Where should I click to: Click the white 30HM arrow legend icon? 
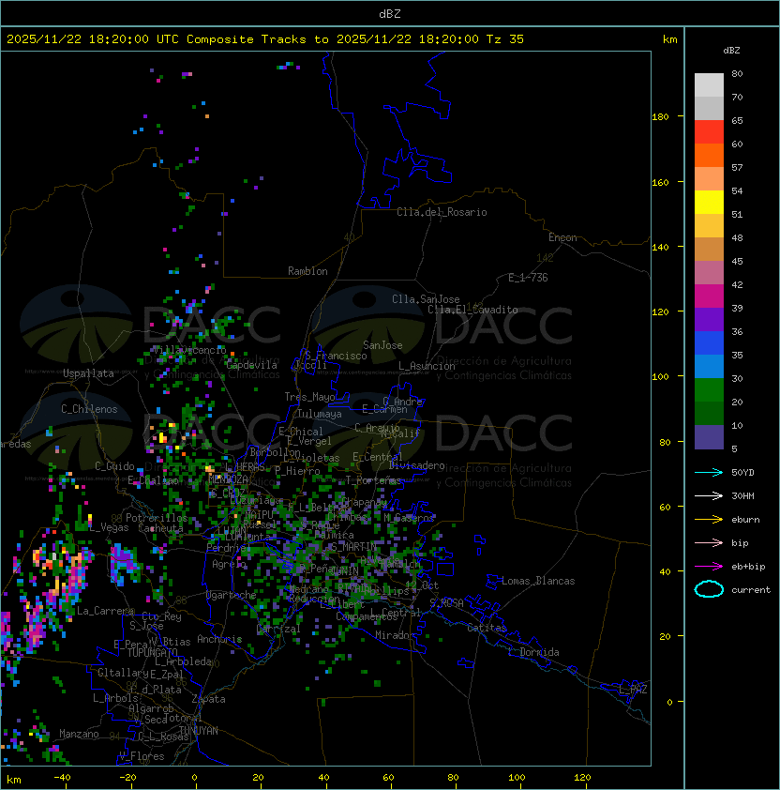(x=709, y=495)
